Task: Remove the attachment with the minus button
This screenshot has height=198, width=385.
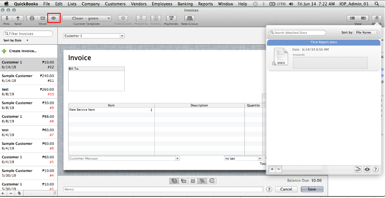Action: pyautogui.click(x=278, y=169)
